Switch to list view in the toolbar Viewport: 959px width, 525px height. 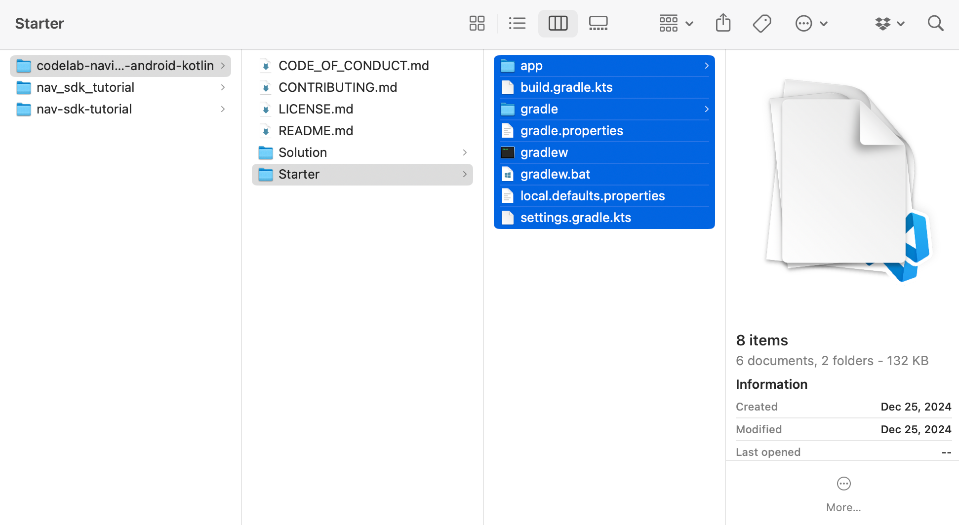(517, 23)
